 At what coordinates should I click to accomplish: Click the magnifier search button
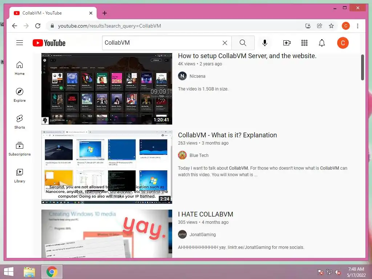(x=243, y=43)
